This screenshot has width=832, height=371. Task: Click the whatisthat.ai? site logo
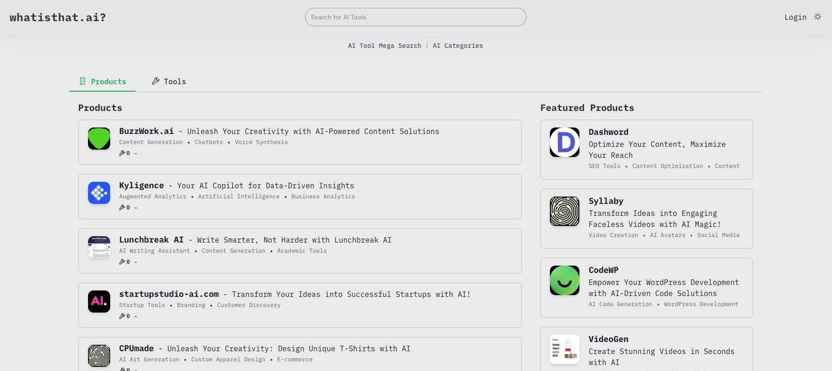click(x=58, y=17)
